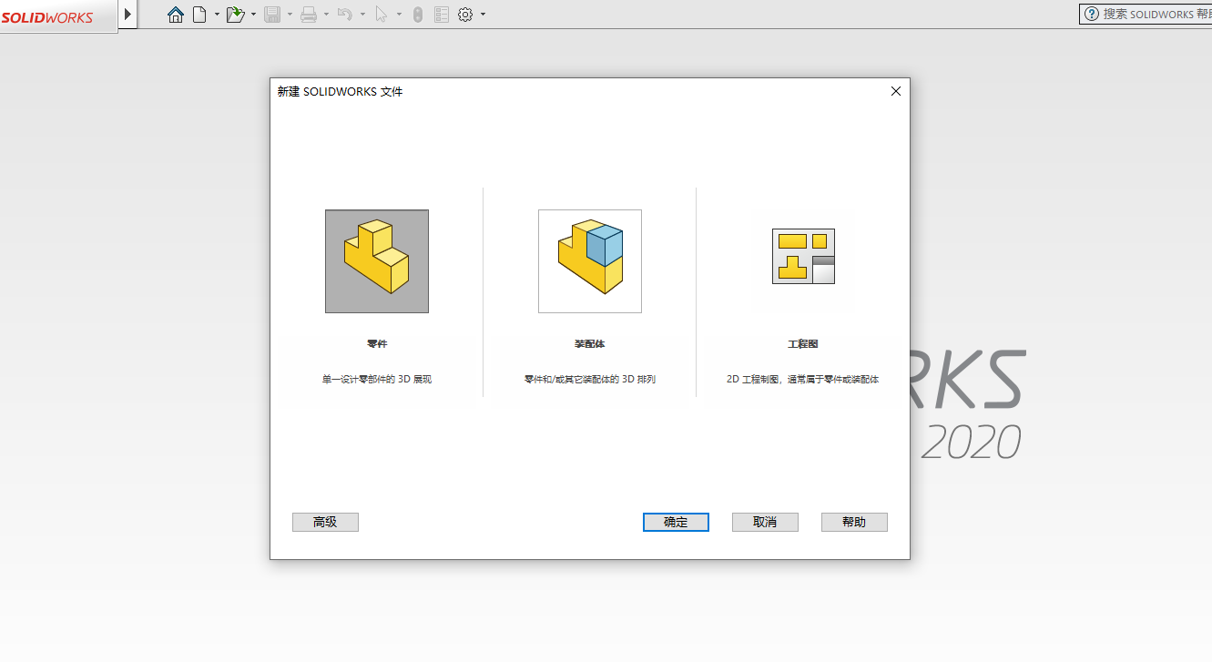This screenshot has width=1212, height=662.
Task: Expand the Select tool dropdown arrow
Action: [x=399, y=15]
